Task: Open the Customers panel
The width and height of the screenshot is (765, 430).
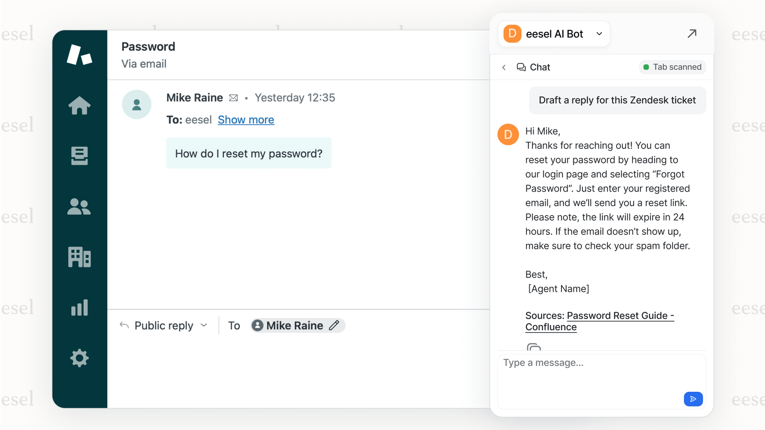Action: click(80, 207)
